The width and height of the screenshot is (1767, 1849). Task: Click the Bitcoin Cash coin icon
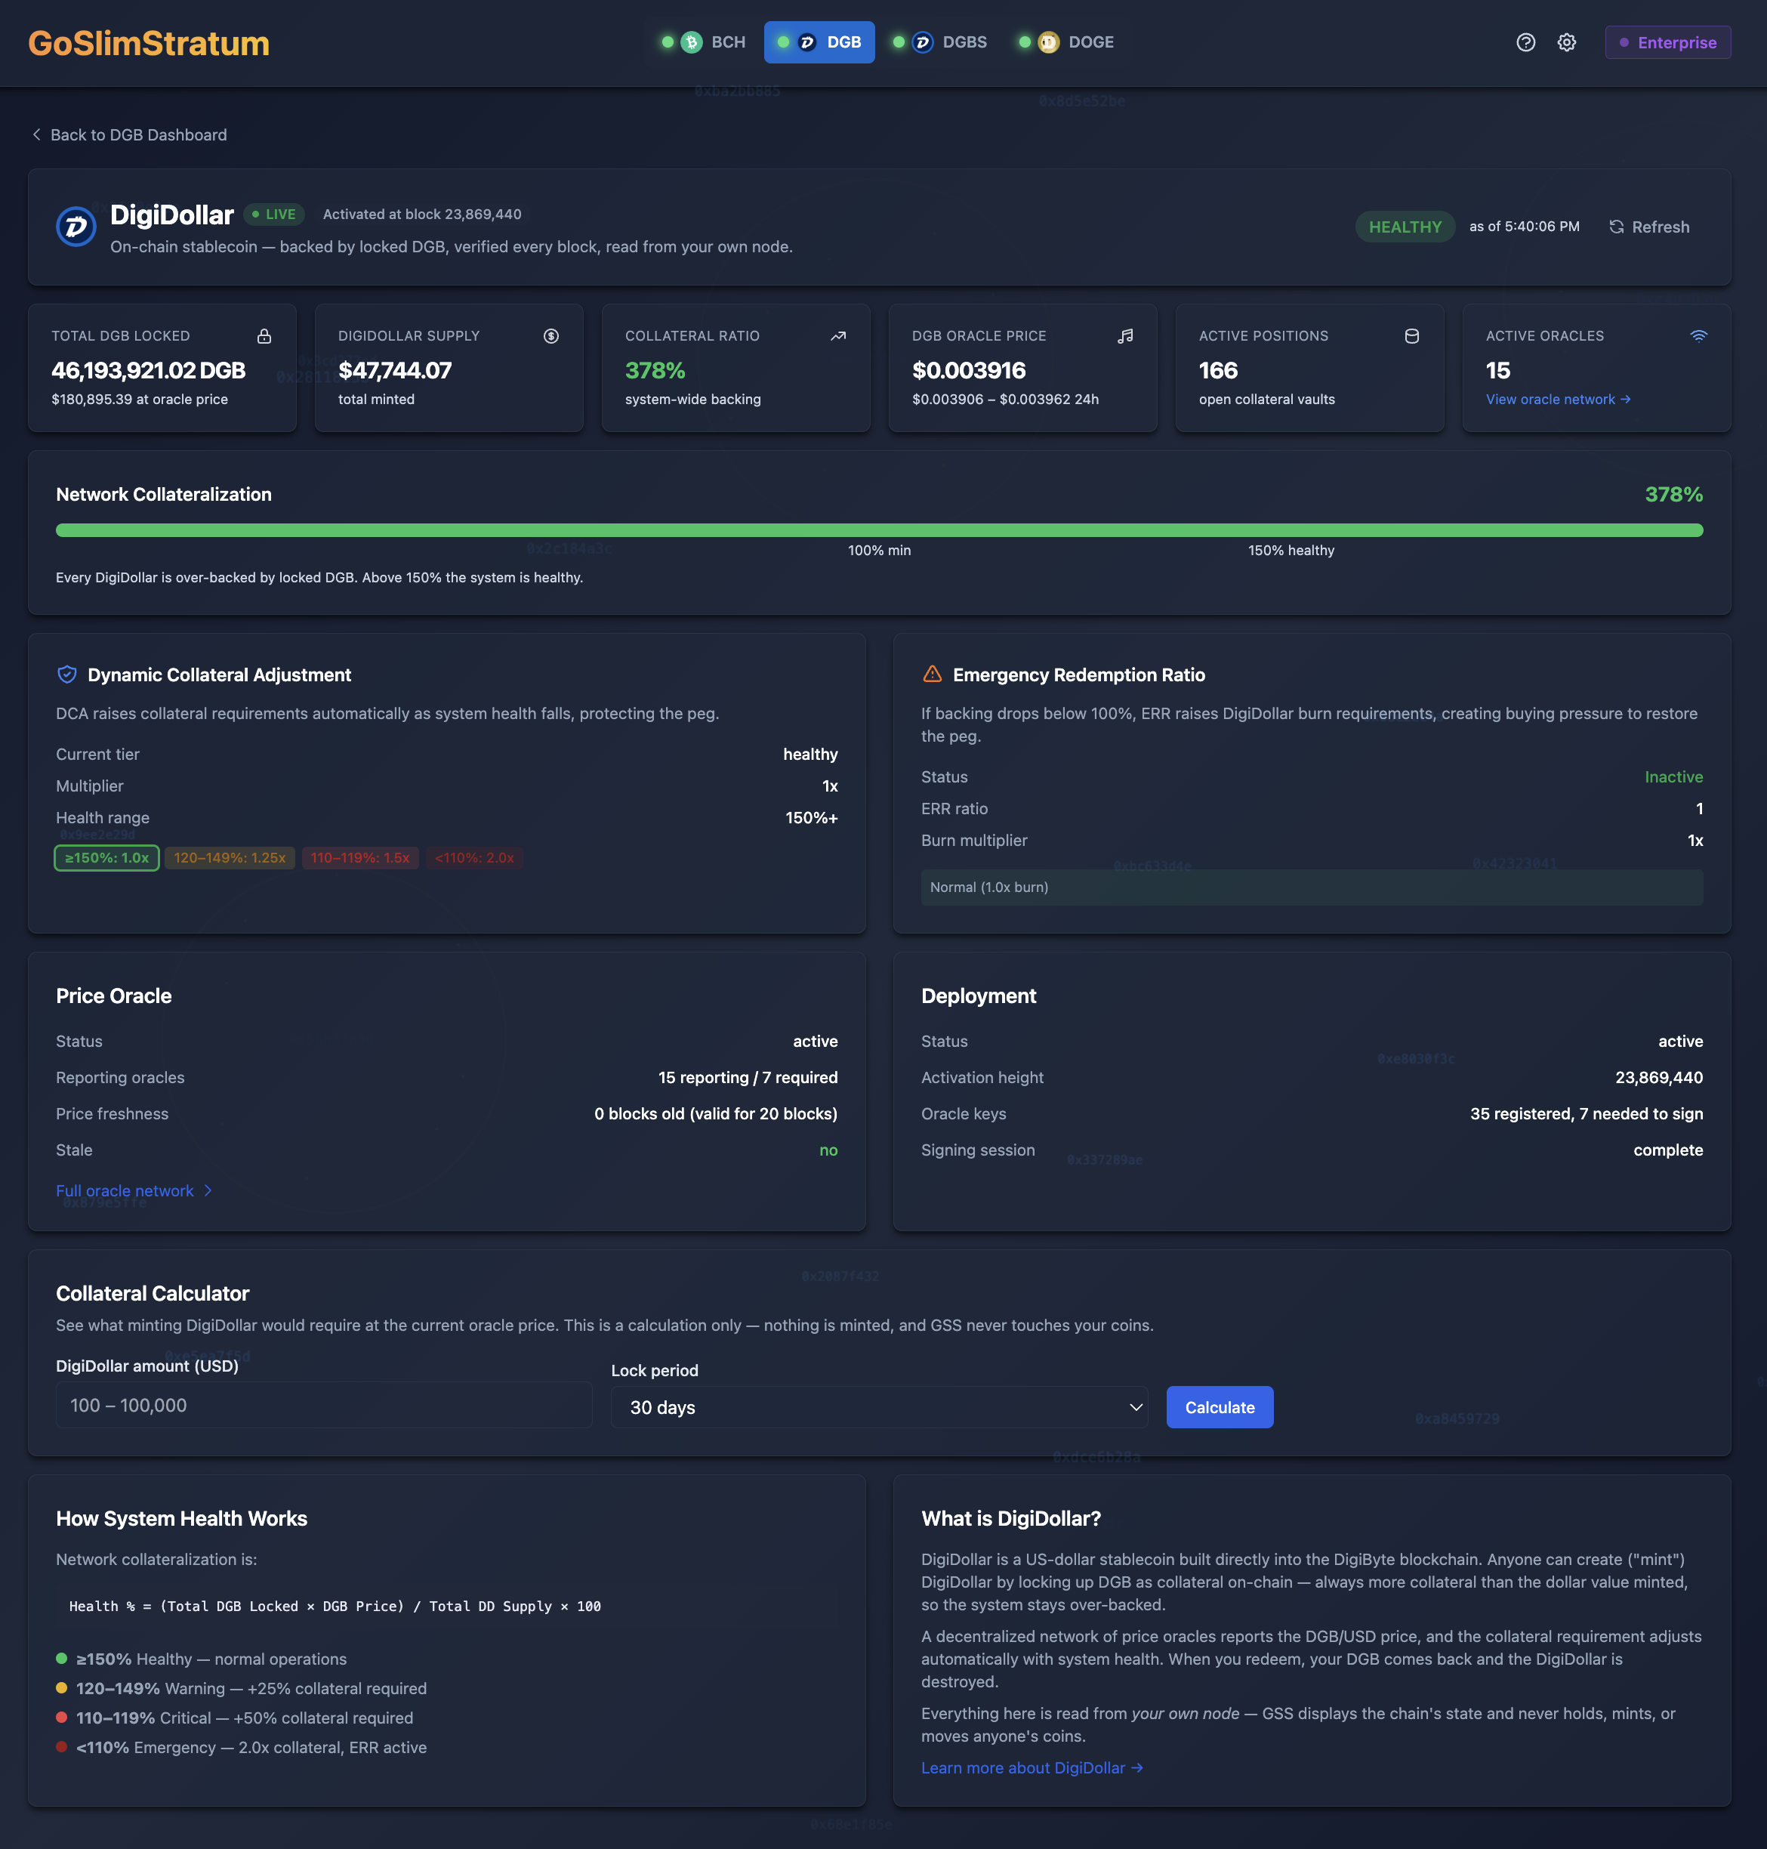point(692,42)
